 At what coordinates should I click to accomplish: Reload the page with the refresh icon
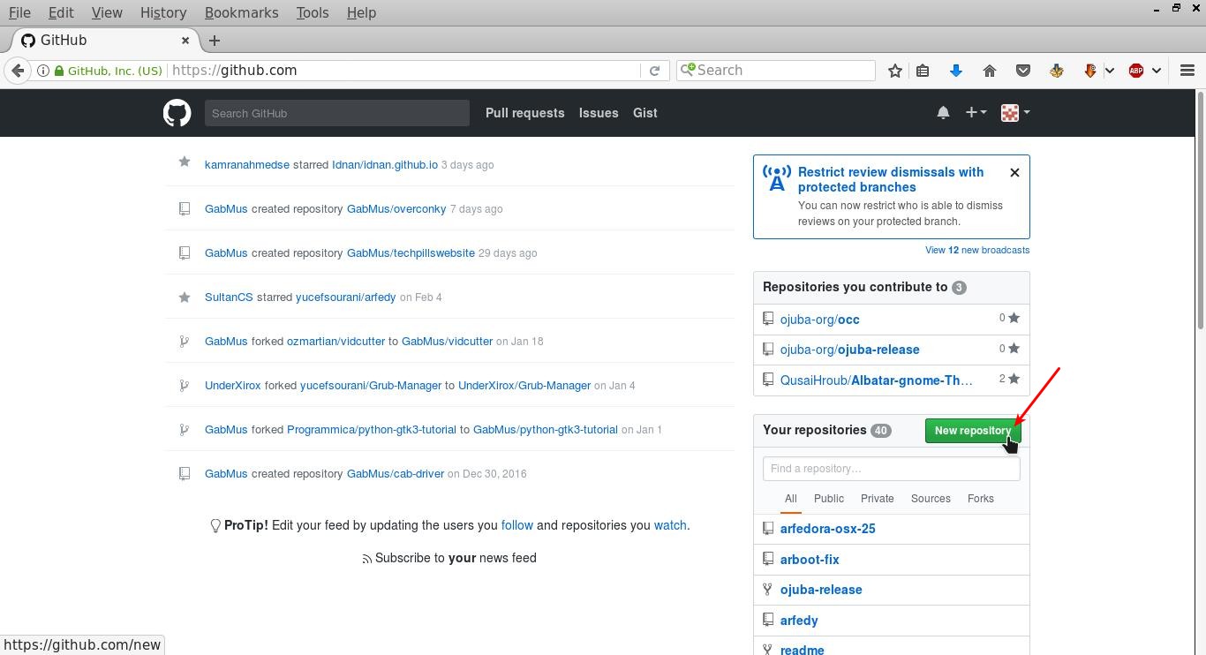click(x=654, y=71)
